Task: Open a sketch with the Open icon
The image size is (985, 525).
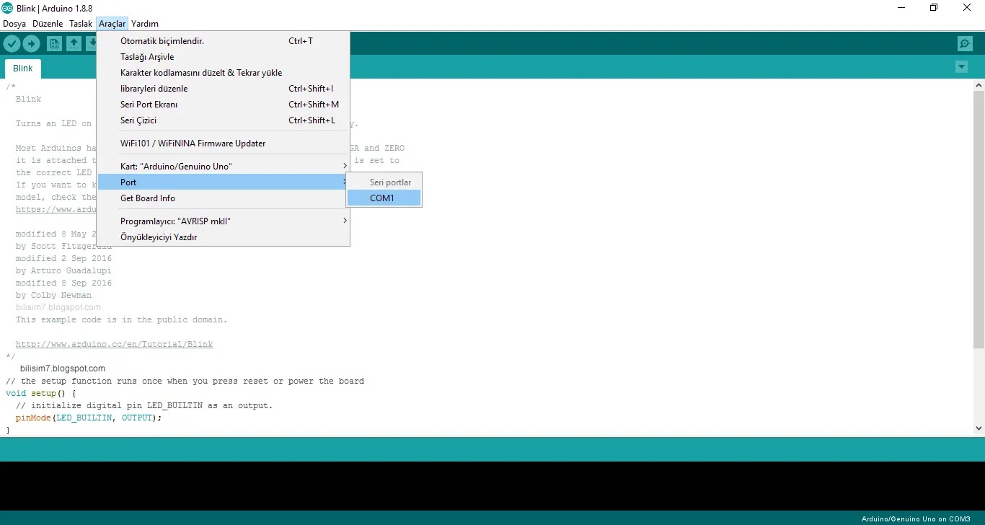Action: pyautogui.click(x=74, y=44)
